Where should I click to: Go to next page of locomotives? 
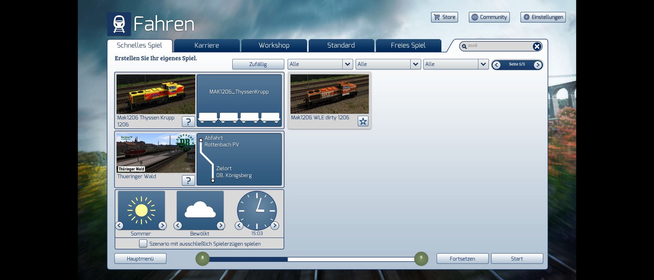538,65
